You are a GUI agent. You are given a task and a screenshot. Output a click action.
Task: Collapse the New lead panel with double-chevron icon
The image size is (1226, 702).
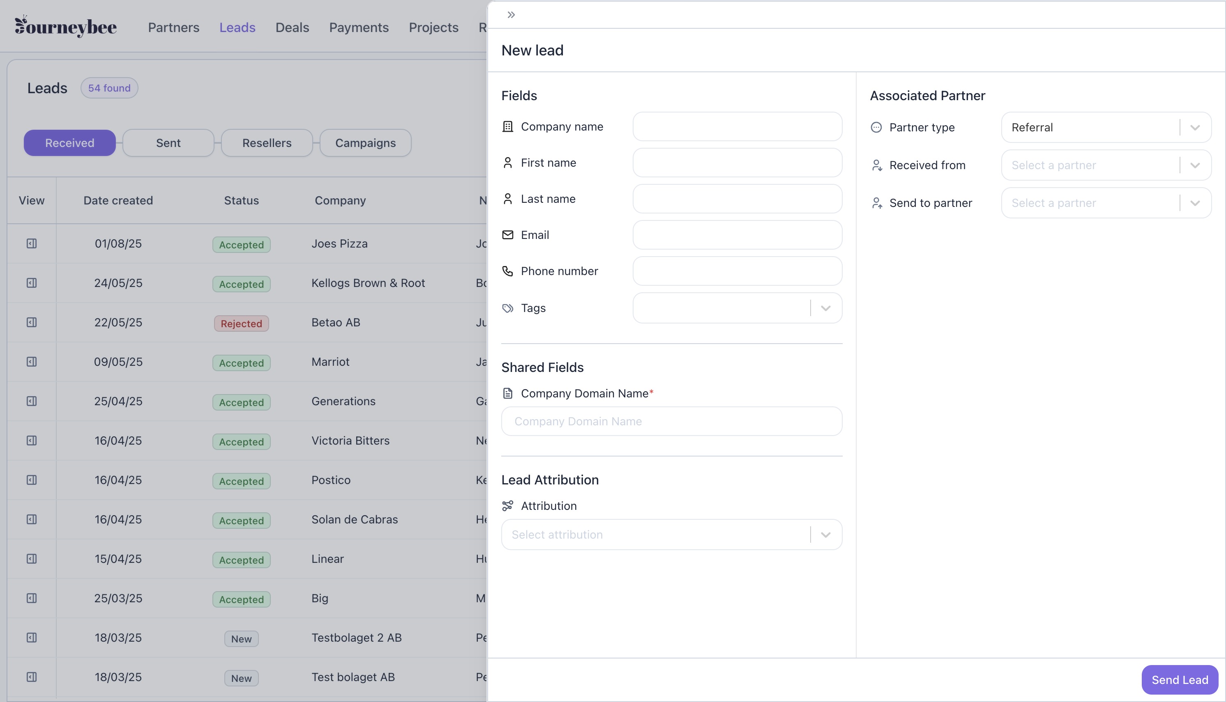512,15
